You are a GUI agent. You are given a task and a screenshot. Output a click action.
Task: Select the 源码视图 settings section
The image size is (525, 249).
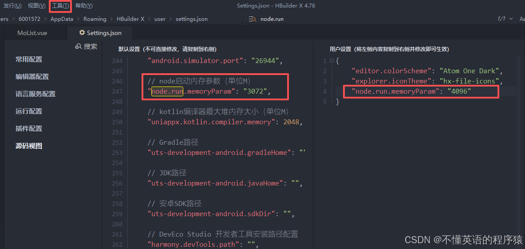(x=29, y=146)
